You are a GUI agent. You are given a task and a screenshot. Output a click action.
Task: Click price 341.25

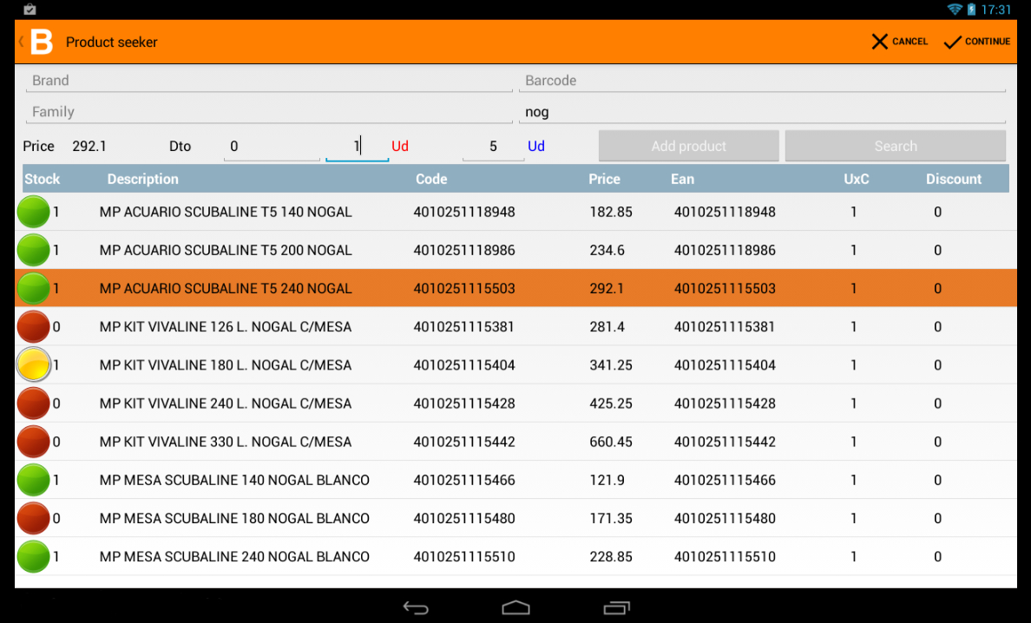[611, 364]
